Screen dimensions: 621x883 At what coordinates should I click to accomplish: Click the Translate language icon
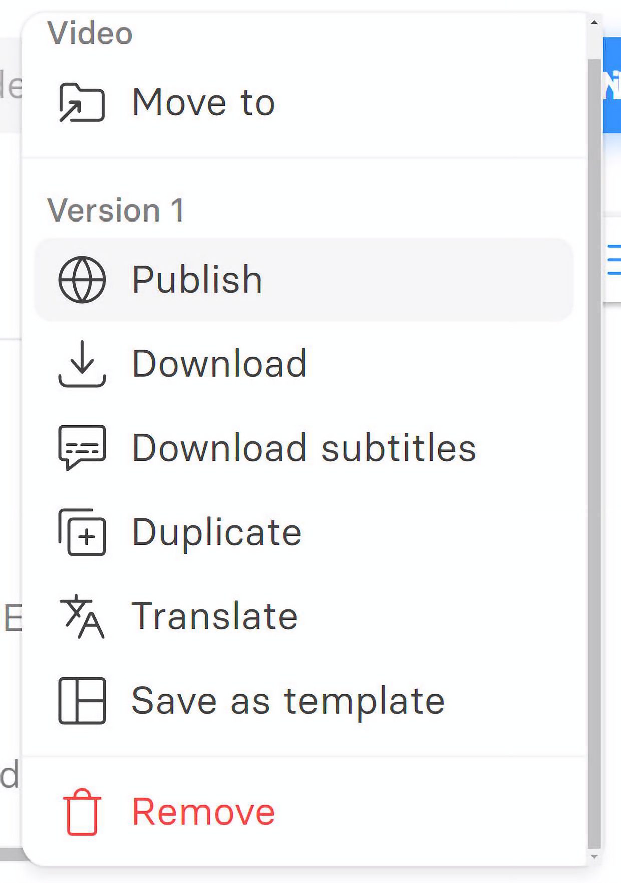point(82,616)
